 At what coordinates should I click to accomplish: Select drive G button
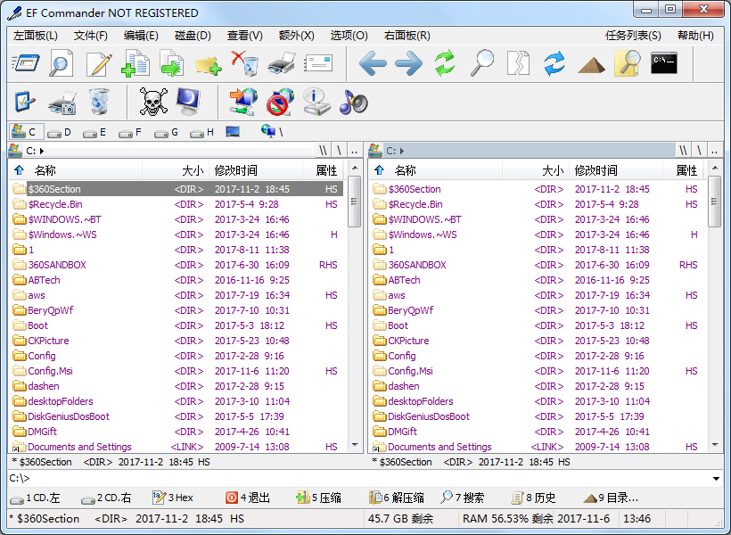point(167,133)
